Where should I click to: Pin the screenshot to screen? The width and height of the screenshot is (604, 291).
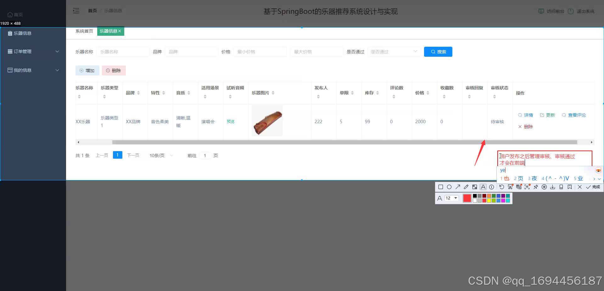click(x=536, y=187)
